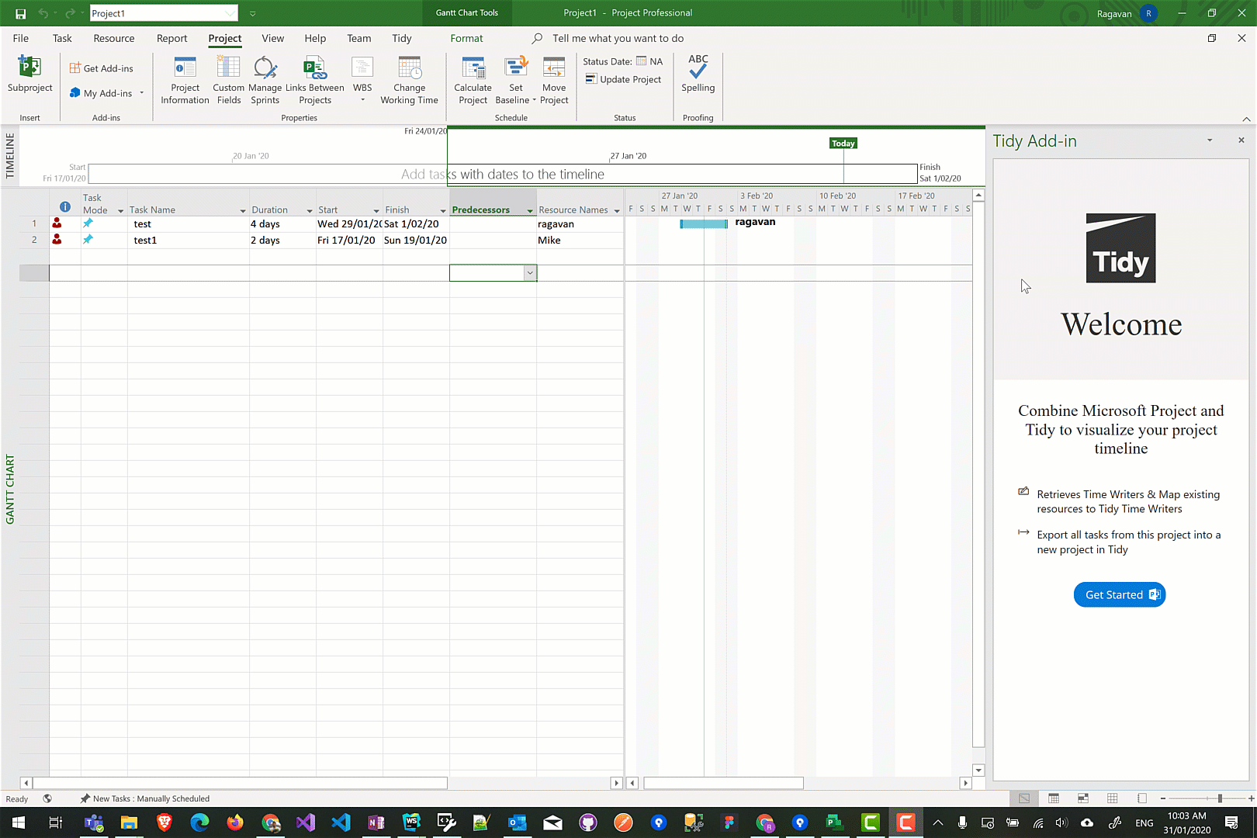Click Get Started in the Tidy pane
Image resolution: width=1257 pixels, height=838 pixels.
pyautogui.click(x=1120, y=594)
